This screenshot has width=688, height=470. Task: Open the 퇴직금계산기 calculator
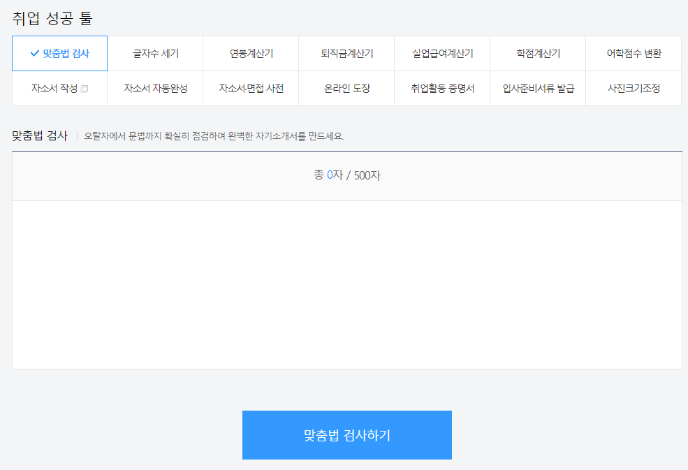click(346, 52)
